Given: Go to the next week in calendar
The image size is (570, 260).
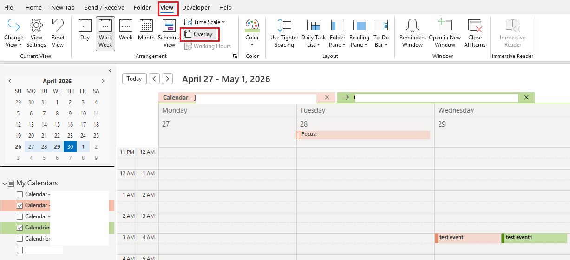Looking at the screenshot, I should [167, 79].
